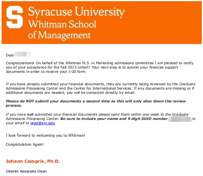Click the Syracuse block S logo
203x176 pixels.
point(14,17)
